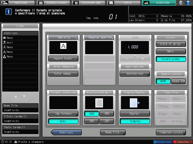Select Tutta immag. image area
193x144 pixels.
coord(63,74)
